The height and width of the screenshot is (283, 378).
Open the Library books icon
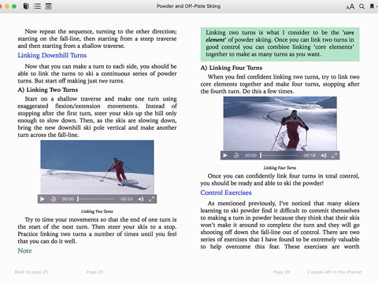tap(26, 6)
